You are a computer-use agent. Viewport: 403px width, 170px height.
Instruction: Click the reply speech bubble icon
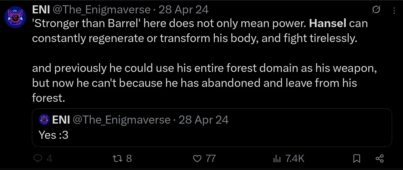(x=38, y=159)
